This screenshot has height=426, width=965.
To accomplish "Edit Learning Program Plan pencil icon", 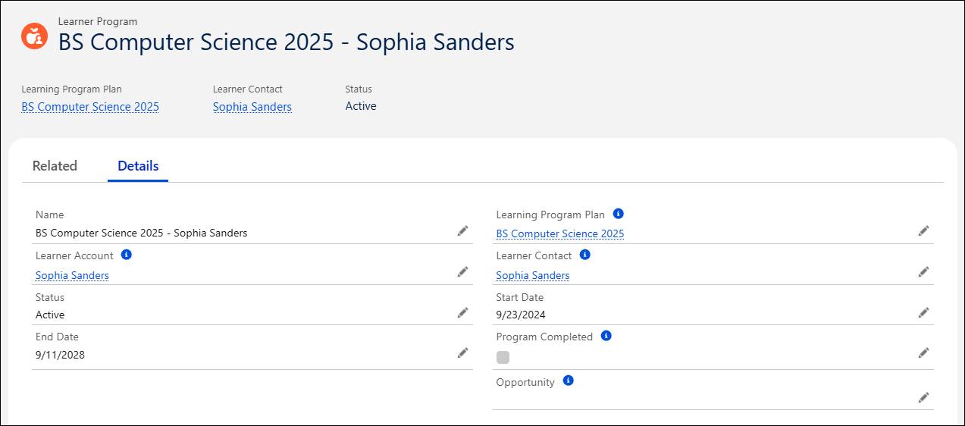I will pos(923,230).
